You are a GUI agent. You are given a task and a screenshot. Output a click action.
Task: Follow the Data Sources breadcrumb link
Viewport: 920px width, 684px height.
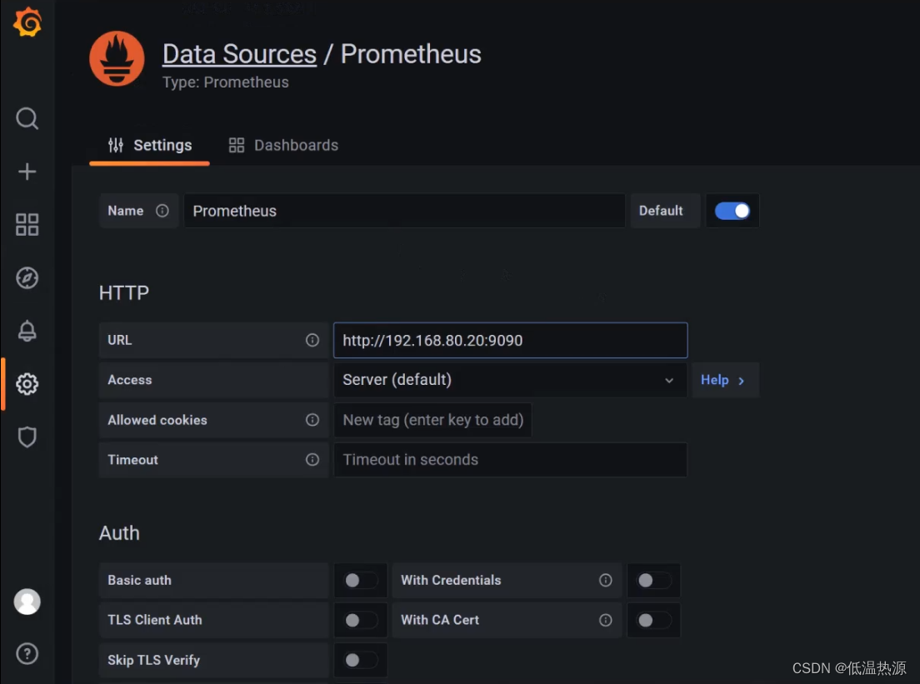[239, 54]
